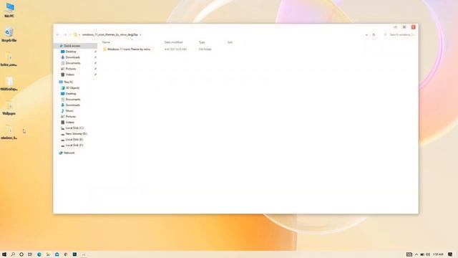Screen dimensions: 458x258
Task: Click the File Explorer taskbar icon
Action: pos(48,254)
